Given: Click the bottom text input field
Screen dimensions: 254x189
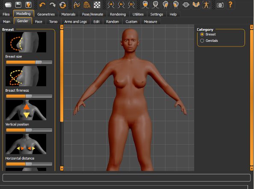Looking at the screenshot, I should pos(127,177).
